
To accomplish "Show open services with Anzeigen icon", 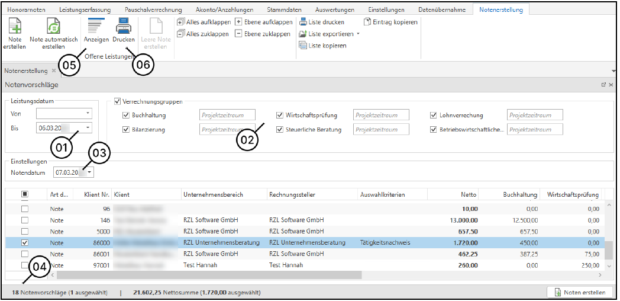I will pyautogui.click(x=96, y=28).
